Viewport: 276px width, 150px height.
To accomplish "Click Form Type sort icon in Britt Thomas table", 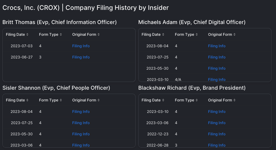I will pos(61,35).
